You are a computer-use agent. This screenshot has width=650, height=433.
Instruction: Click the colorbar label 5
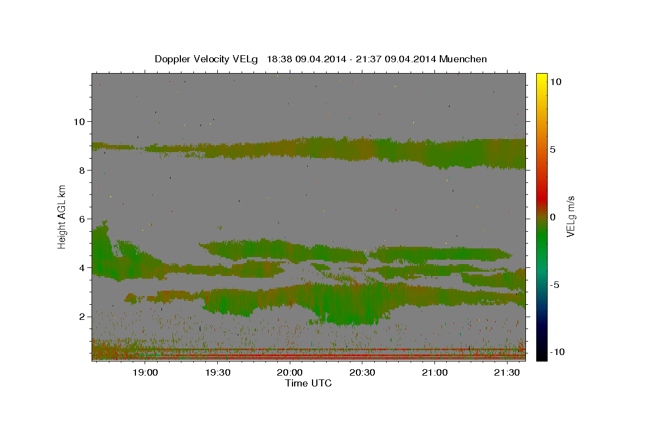pyautogui.click(x=552, y=149)
